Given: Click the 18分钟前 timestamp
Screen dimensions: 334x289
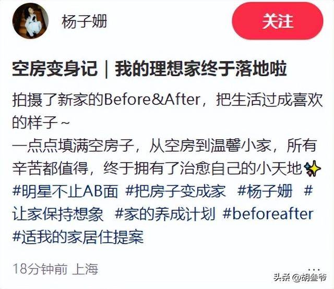Looking at the screenshot, I should pyautogui.click(x=40, y=269).
